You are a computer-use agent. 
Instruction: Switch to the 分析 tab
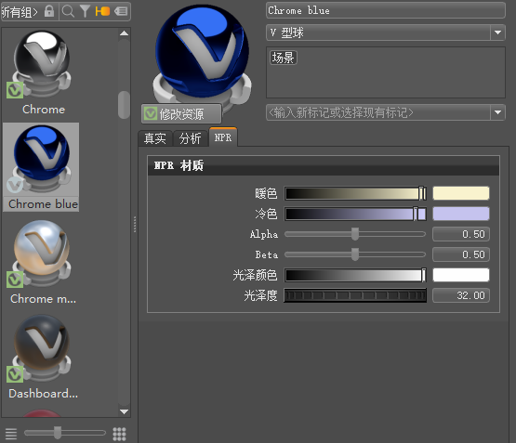pyautogui.click(x=190, y=138)
